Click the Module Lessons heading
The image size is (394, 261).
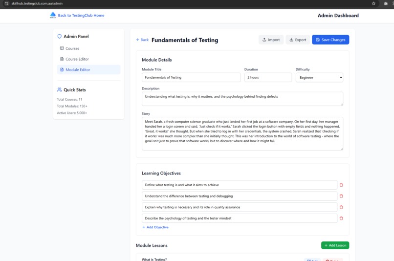click(152, 245)
